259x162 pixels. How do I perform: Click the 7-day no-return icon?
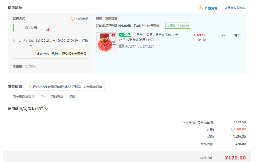click(x=121, y=46)
